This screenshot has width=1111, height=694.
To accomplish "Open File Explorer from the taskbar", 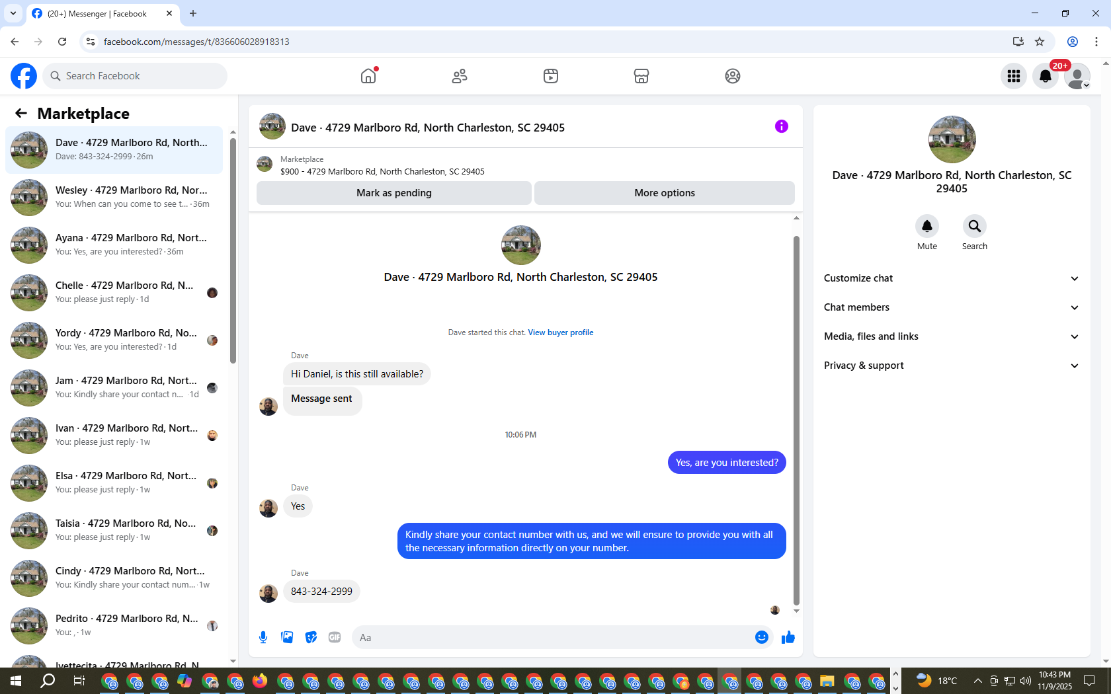I will tap(827, 681).
